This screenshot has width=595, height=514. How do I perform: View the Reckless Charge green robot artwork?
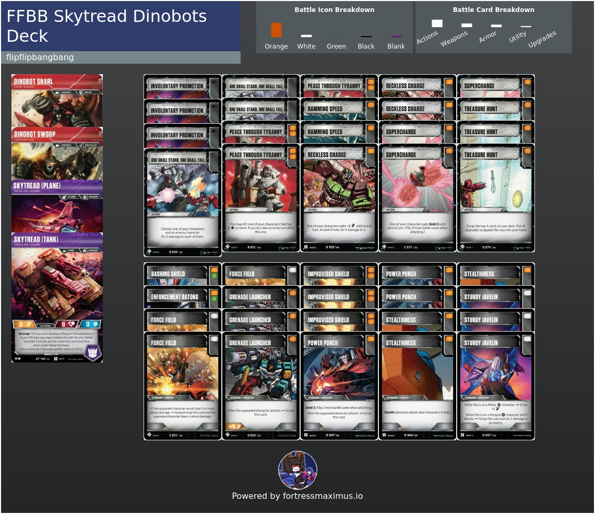click(339, 185)
